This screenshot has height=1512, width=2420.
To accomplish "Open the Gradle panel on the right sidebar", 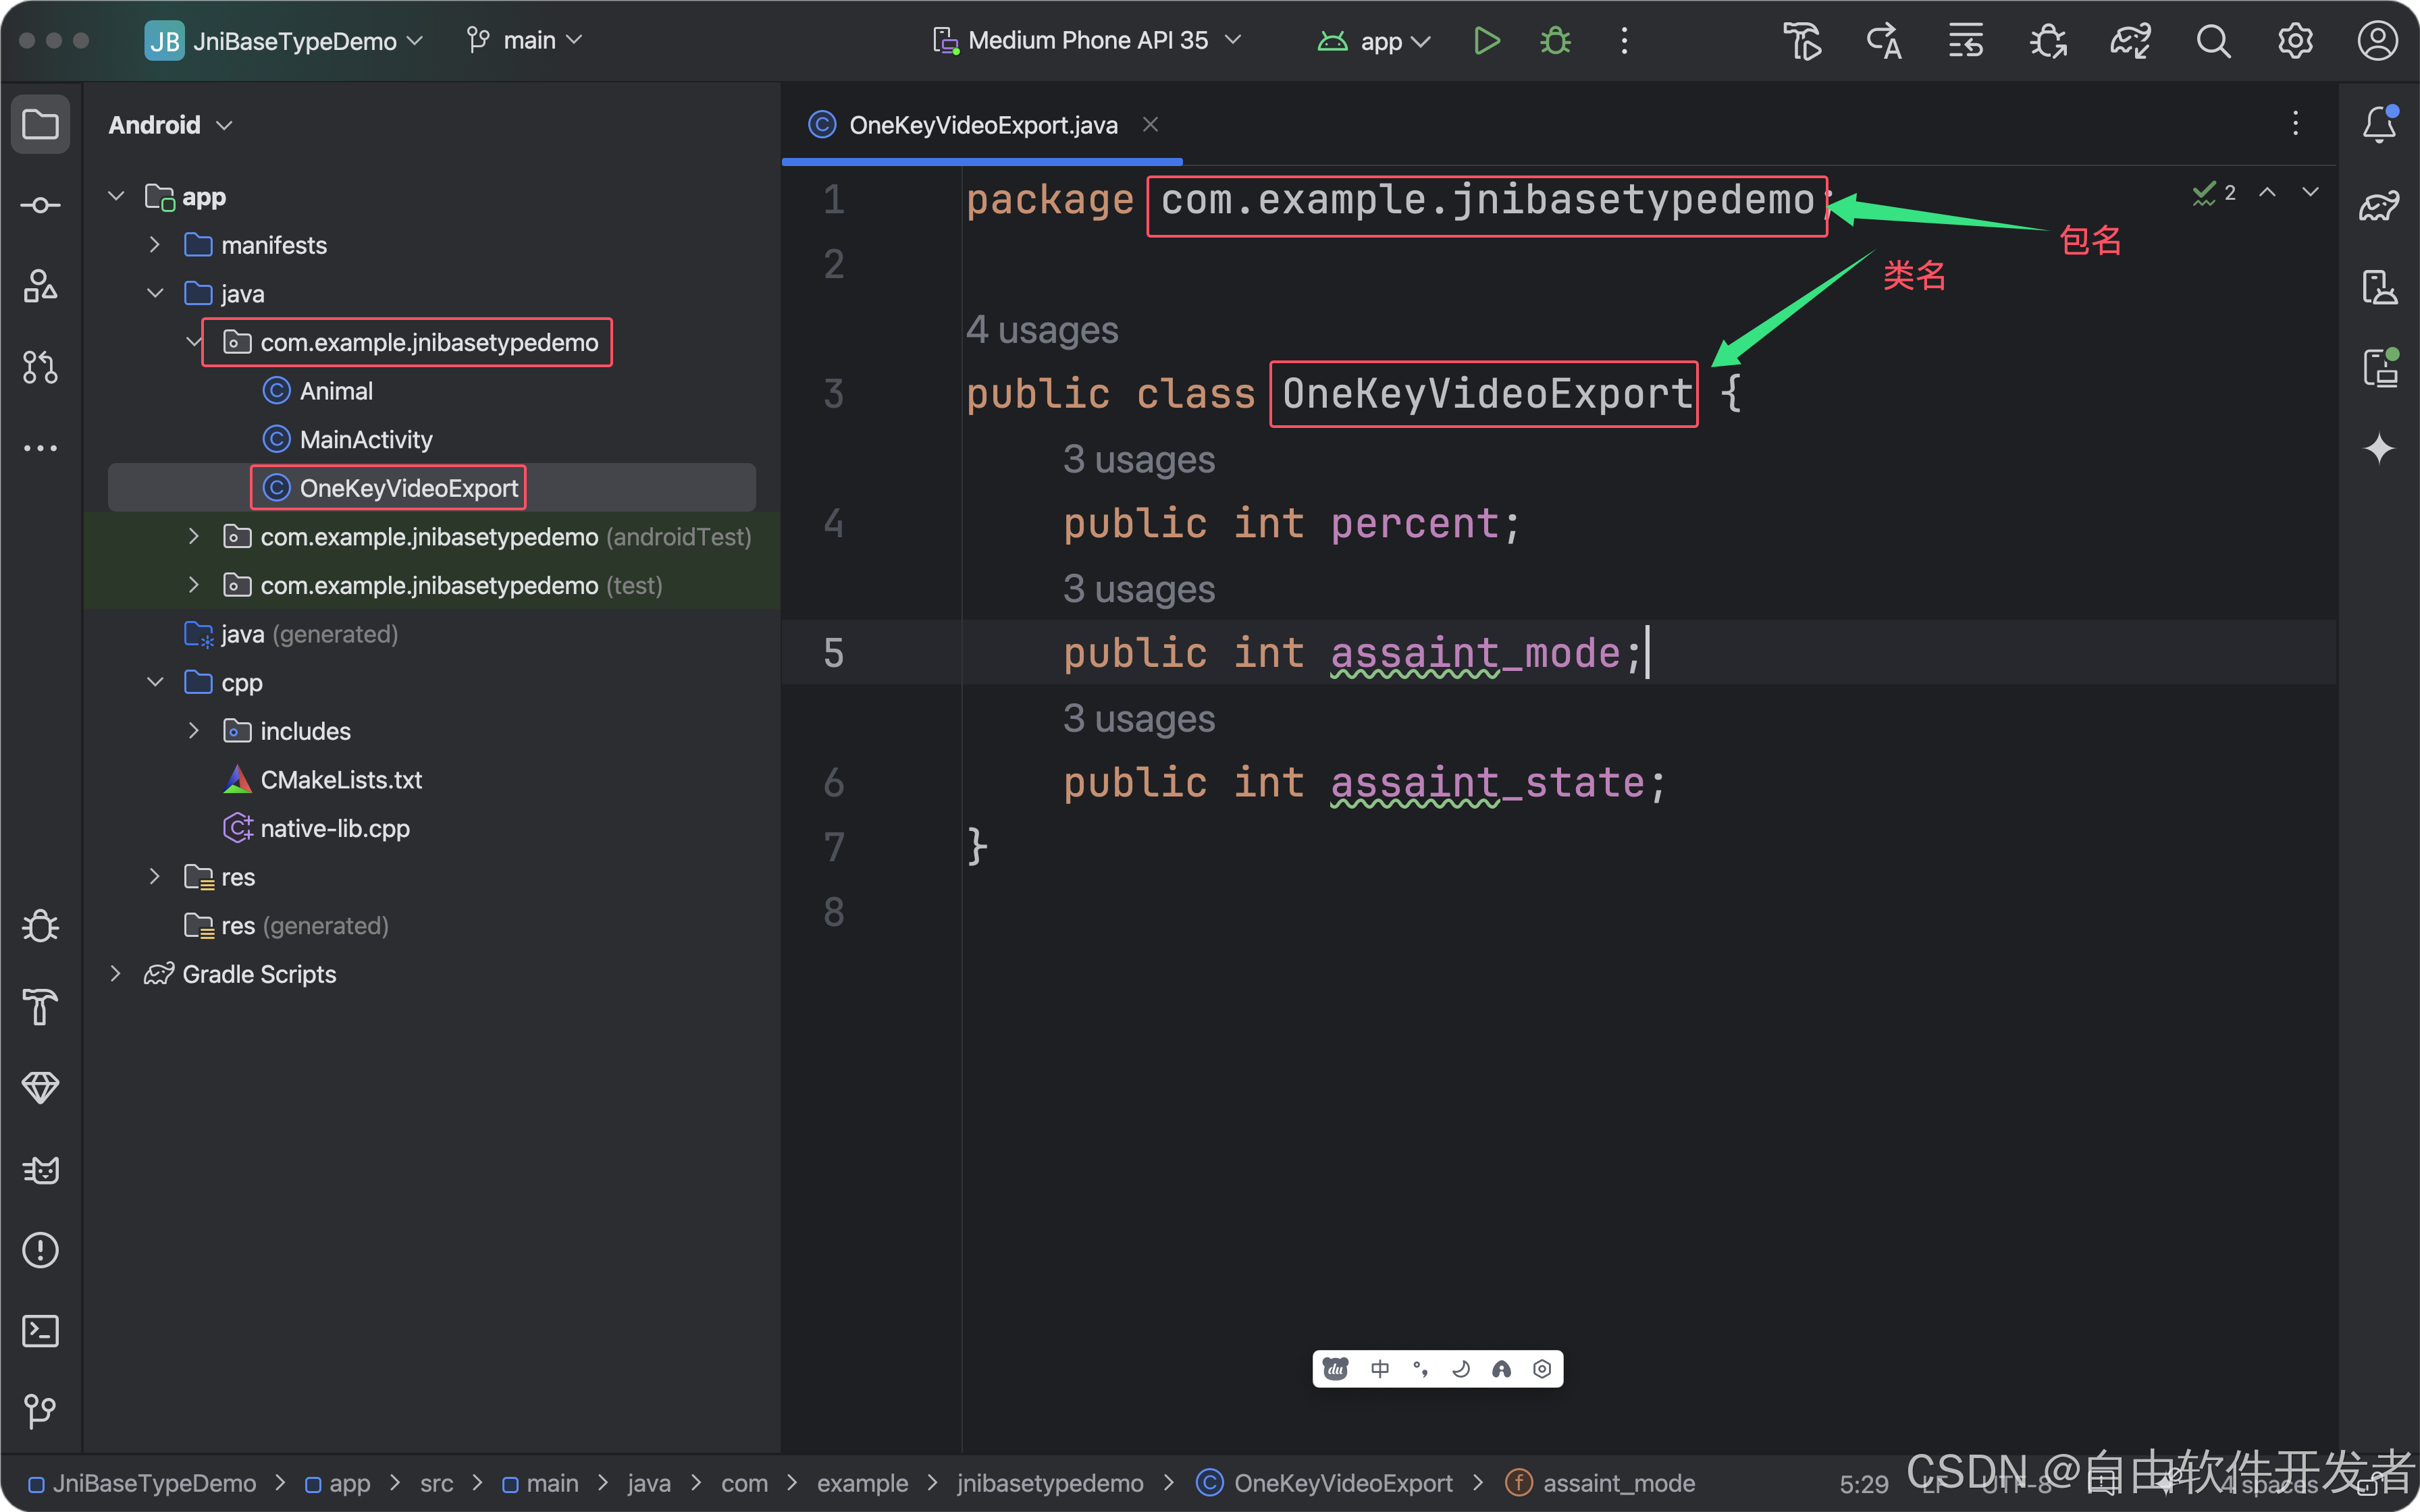I will pos(2380,205).
